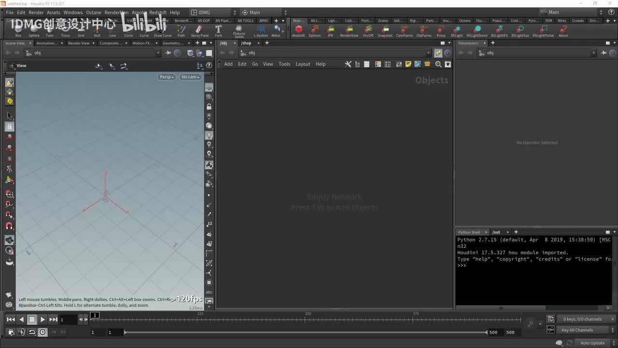The height and width of the screenshot is (348, 618).
Task: Open the Persp viewport dropdown
Action: point(166,77)
